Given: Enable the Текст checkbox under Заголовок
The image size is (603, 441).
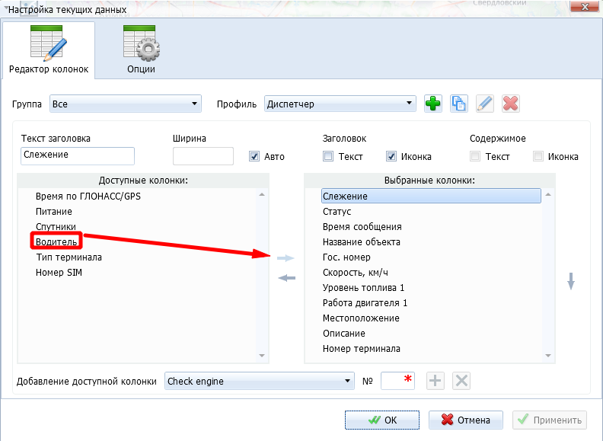Looking at the screenshot, I should tap(328, 157).
